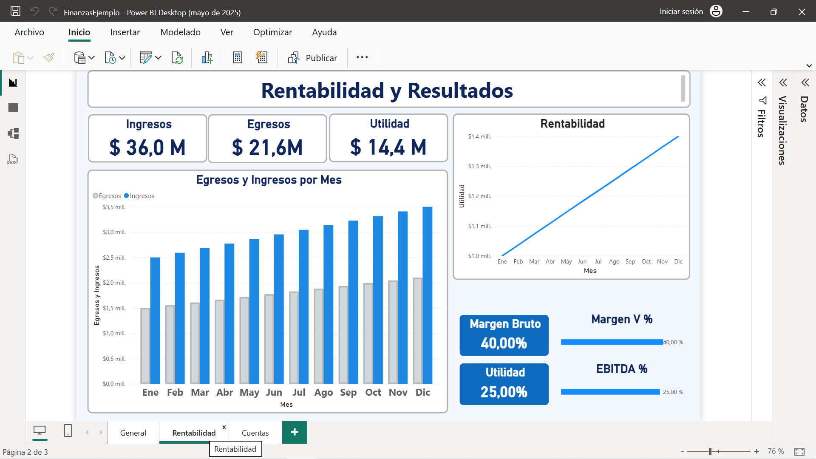The width and height of the screenshot is (816, 459).
Task: Click the New visual chart icon
Action: [x=207, y=57]
